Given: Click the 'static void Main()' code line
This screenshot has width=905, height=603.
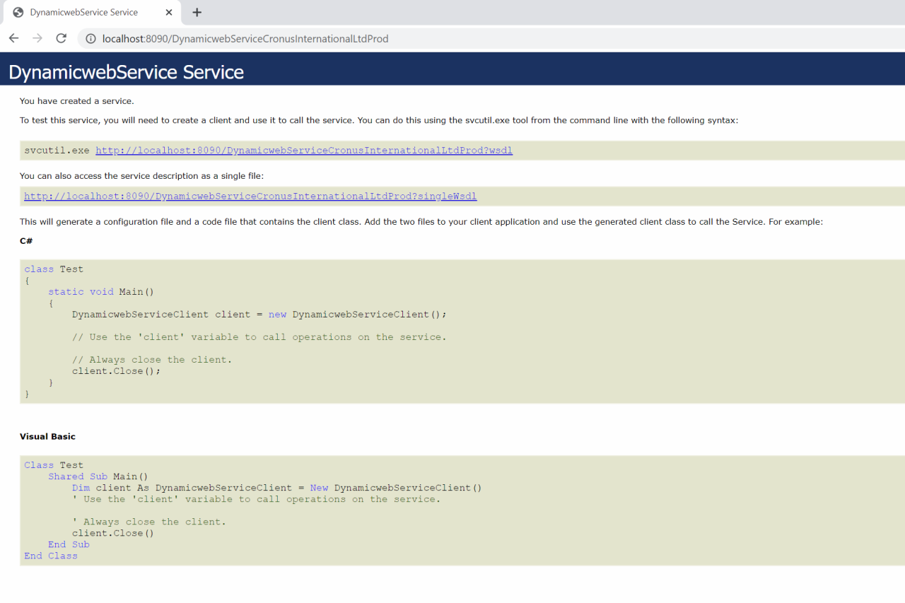Looking at the screenshot, I should pyautogui.click(x=100, y=292).
